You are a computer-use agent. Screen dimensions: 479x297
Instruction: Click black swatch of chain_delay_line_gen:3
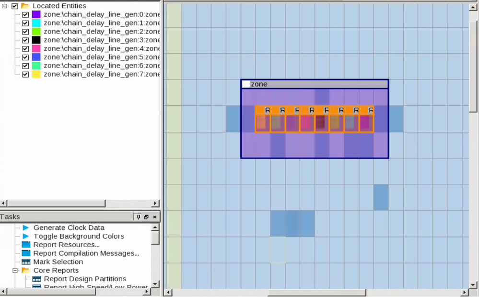pos(36,40)
